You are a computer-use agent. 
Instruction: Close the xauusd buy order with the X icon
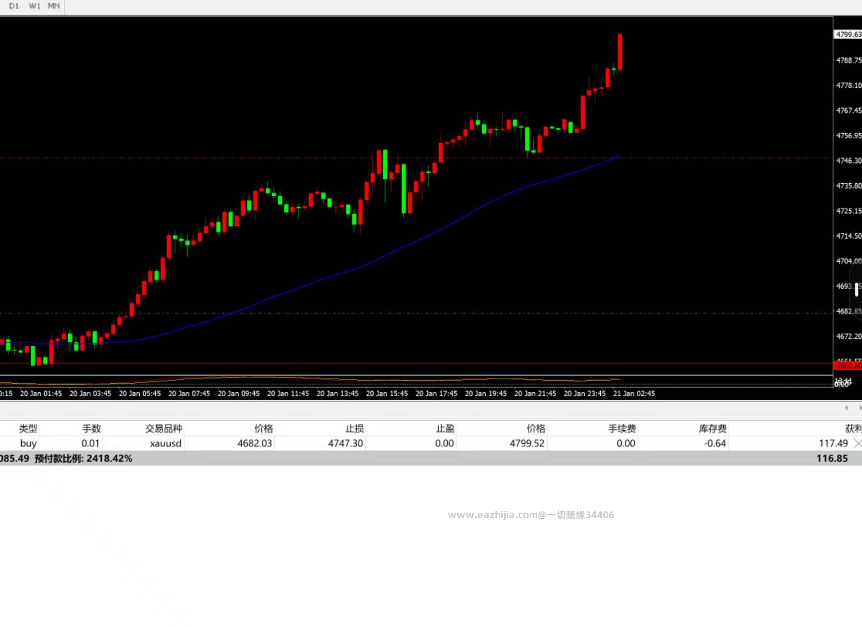pos(857,443)
